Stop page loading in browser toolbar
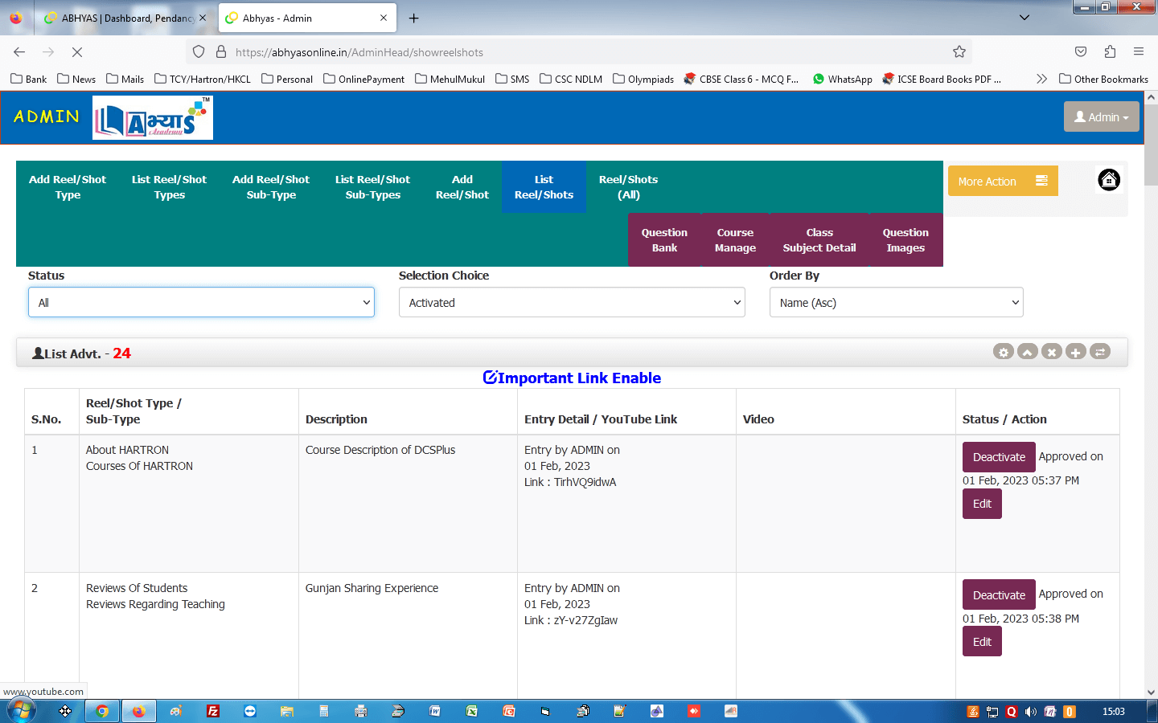The width and height of the screenshot is (1158, 723). tap(77, 52)
